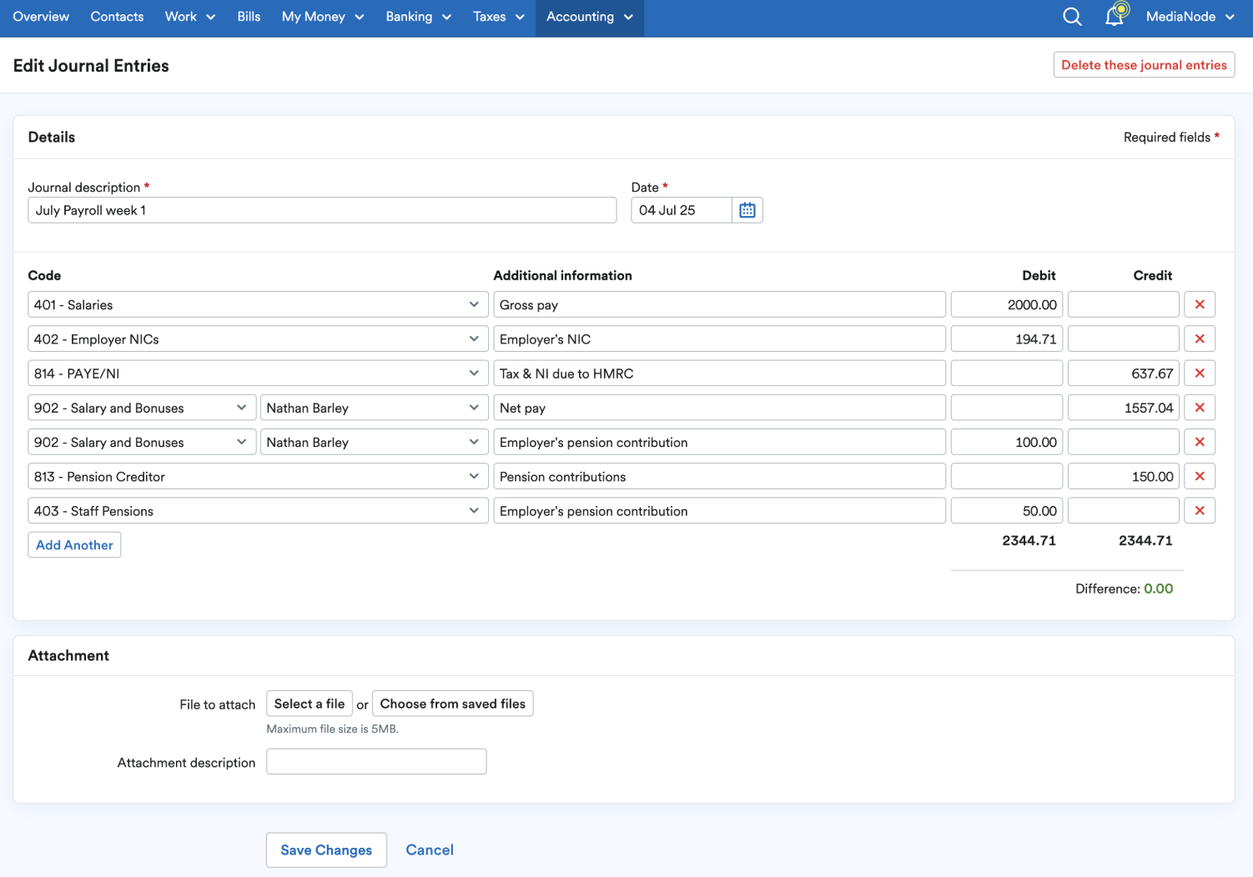The image size is (1253, 877).
Task: Focus the Attachment description field
Action: (376, 761)
